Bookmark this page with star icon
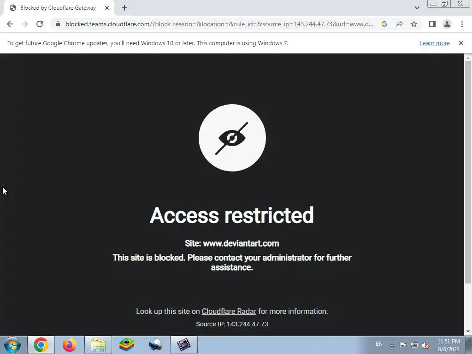Image resolution: width=472 pixels, height=354 pixels. pyautogui.click(x=414, y=24)
